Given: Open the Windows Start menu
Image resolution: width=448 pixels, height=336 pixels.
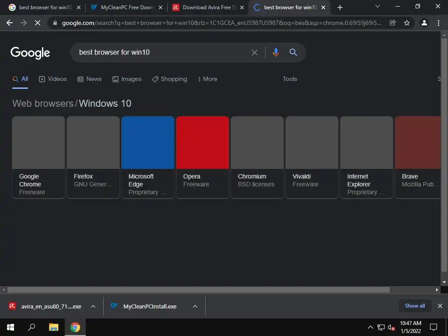Looking at the screenshot, I should [x=10, y=327].
